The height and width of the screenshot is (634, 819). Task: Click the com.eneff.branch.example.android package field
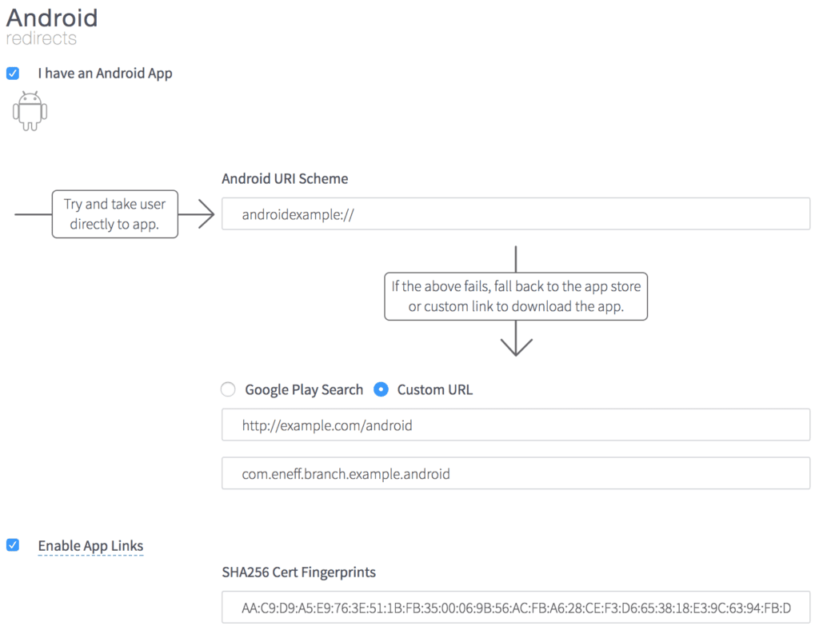(516, 474)
